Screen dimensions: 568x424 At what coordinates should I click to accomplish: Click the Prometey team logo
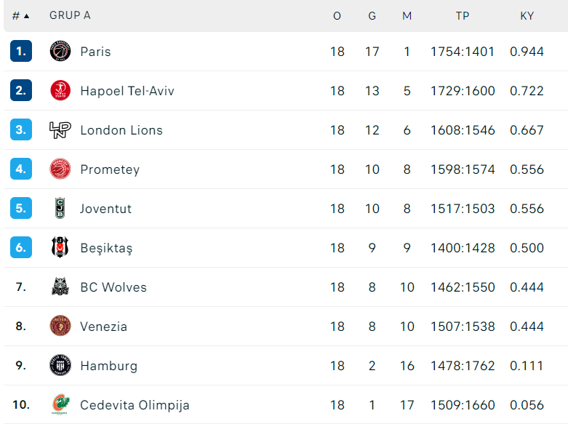[x=60, y=169]
